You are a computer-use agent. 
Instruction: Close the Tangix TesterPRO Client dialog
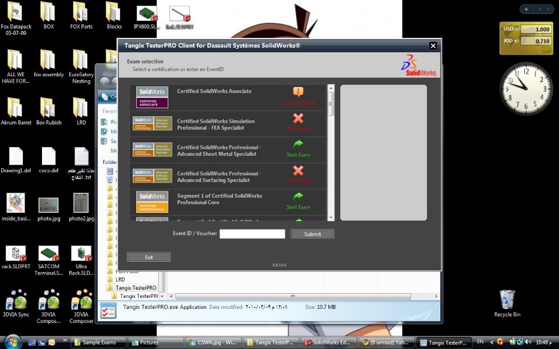pos(433,45)
